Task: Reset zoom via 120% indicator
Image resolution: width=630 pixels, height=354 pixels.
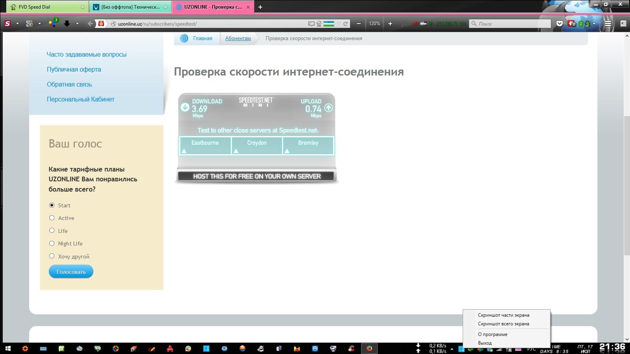Action: tap(374, 24)
